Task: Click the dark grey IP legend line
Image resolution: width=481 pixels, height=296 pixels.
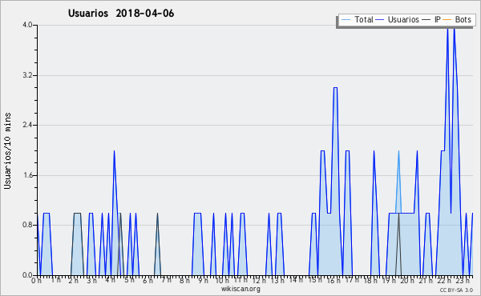Action: pos(426,20)
